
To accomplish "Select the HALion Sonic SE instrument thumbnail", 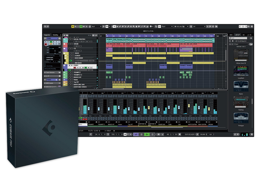I will point(241,55).
